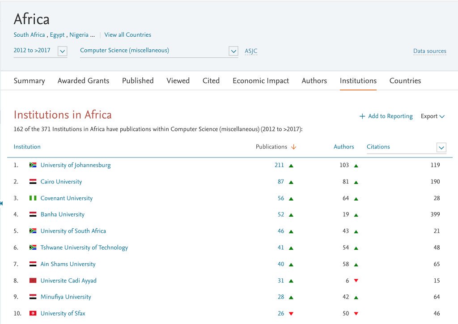This screenshot has width=458, height=324.
Task: Sort by the Publications column header
Action: tap(271, 147)
